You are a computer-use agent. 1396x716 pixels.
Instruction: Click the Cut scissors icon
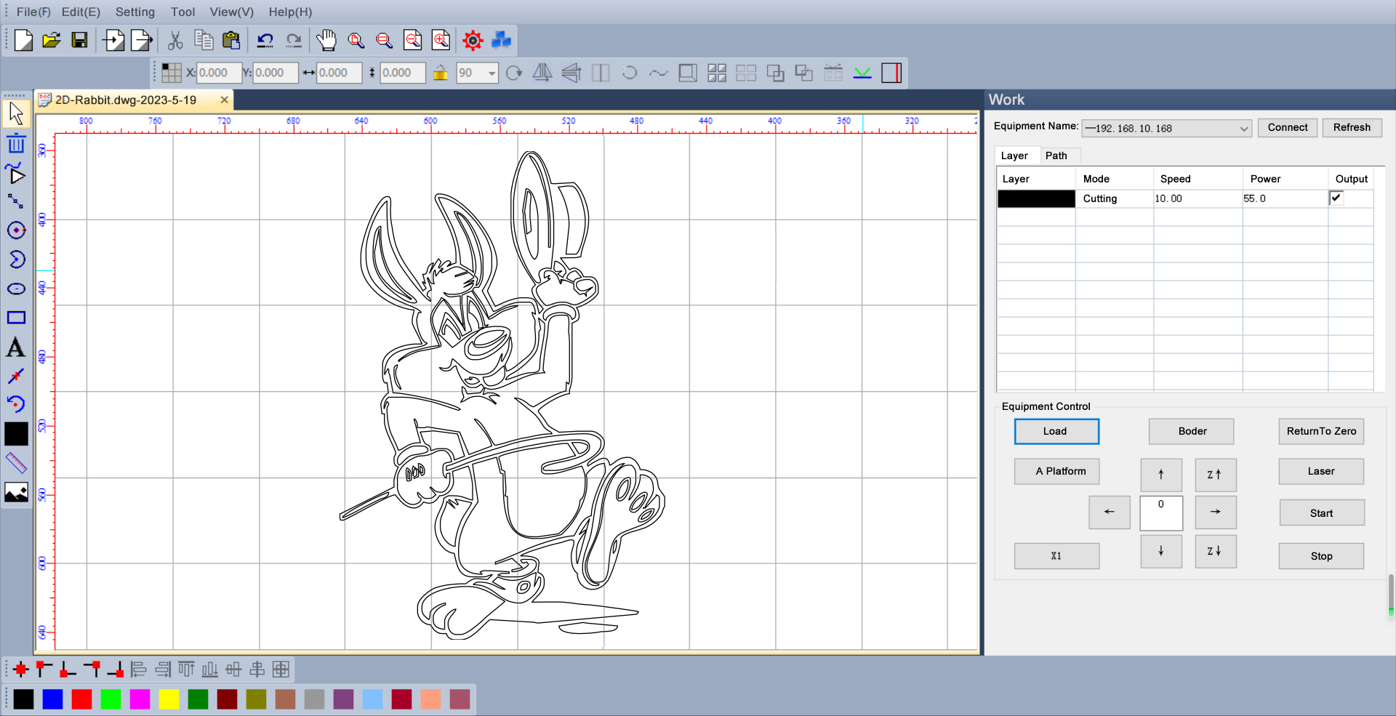[x=175, y=40]
